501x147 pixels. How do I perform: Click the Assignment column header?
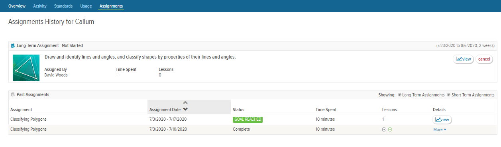point(21,110)
